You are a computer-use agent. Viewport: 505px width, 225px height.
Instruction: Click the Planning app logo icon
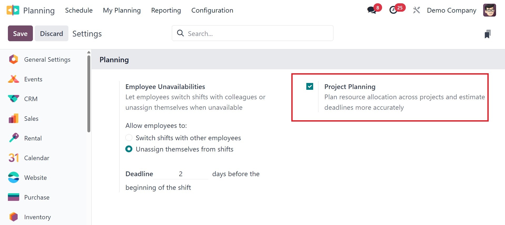point(13,10)
